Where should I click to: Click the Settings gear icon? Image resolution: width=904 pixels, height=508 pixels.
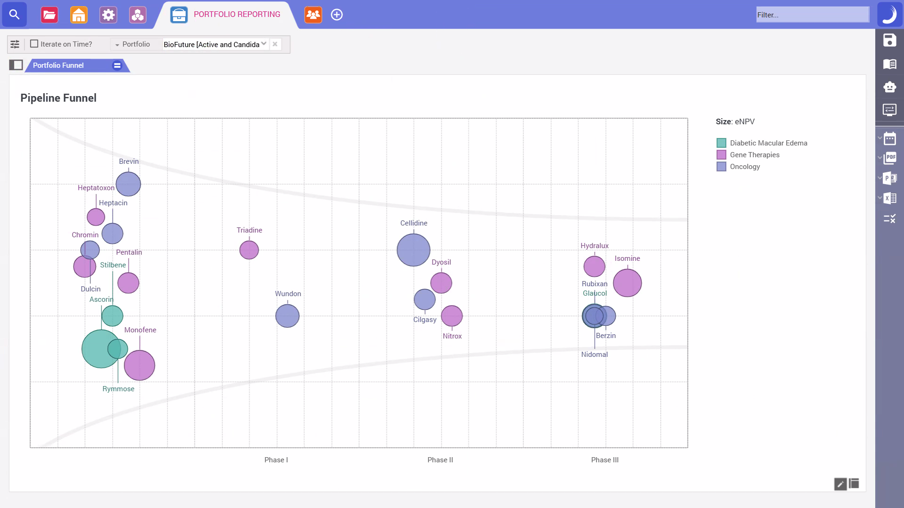(108, 15)
